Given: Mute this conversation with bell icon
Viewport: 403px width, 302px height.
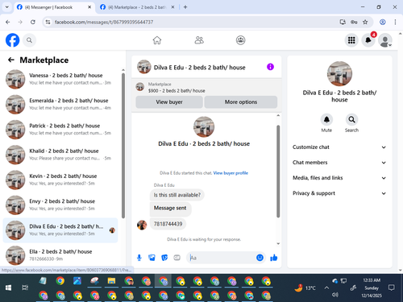Looking at the screenshot, I should click(326, 119).
